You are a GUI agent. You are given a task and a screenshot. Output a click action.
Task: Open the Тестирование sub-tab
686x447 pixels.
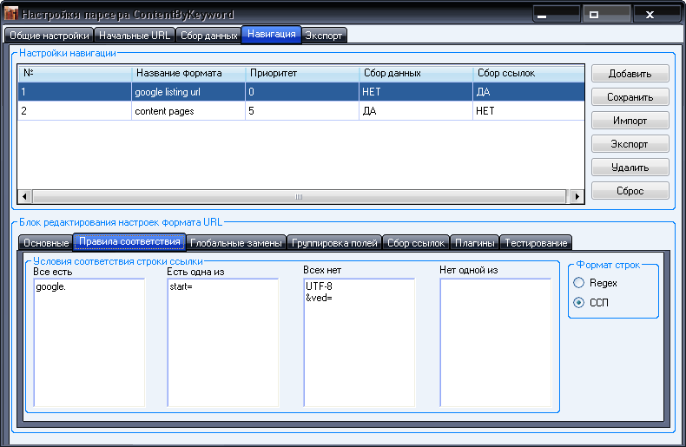pos(536,242)
